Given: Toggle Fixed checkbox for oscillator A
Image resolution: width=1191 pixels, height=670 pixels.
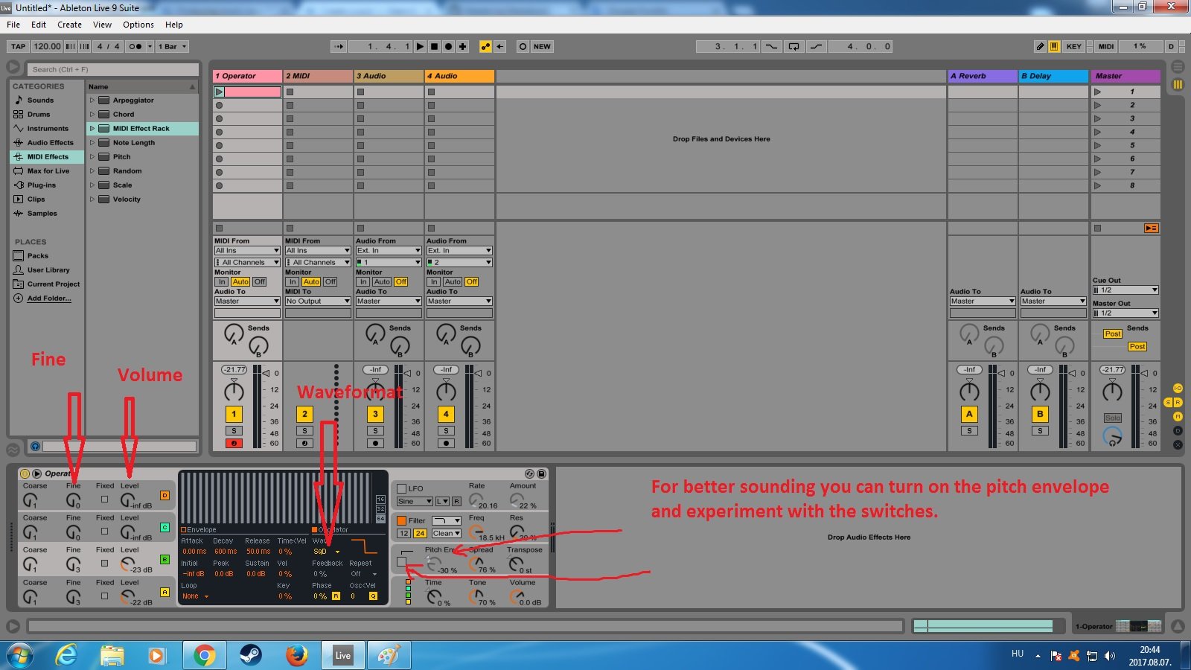Looking at the screenshot, I should coord(104,596).
